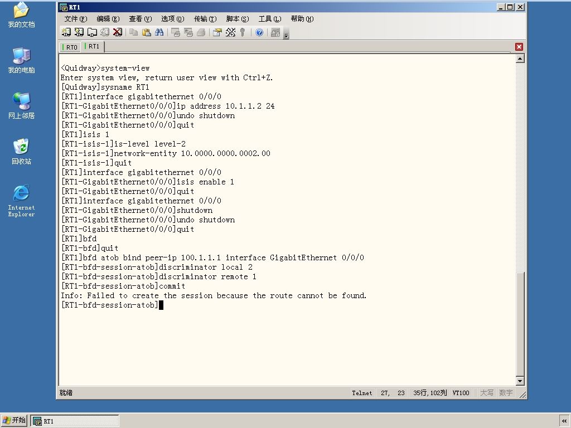Screen dimensions: 571x428
Task: Click the Find binoculars icon
Action: pyautogui.click(x=159, y=32)
